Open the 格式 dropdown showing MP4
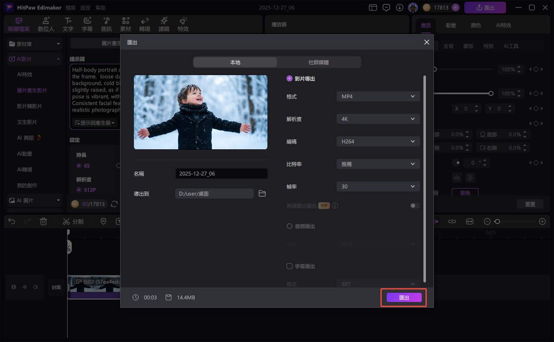The height and width of the screenshot is (342, 554). (x=378, y=96)
